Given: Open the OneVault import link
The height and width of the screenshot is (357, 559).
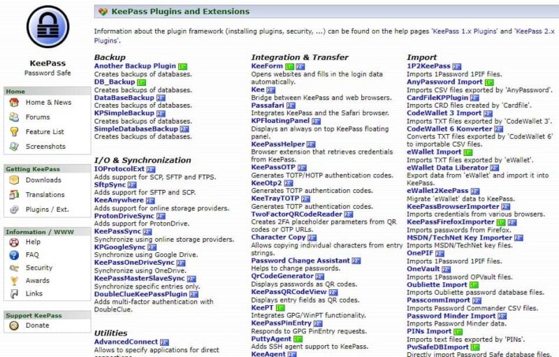Looking at the screenshot, I should 423,269.
